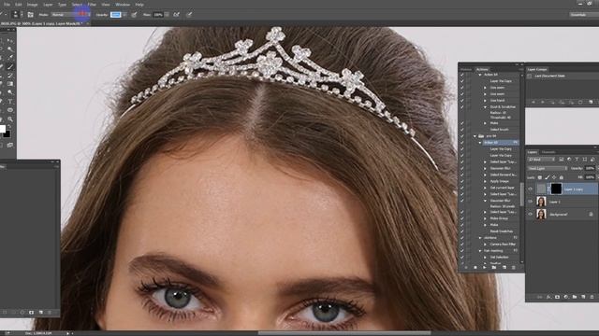This screenshot has width=599, height=336.
Task: Expand the skintone action
Action: [480, 238]
